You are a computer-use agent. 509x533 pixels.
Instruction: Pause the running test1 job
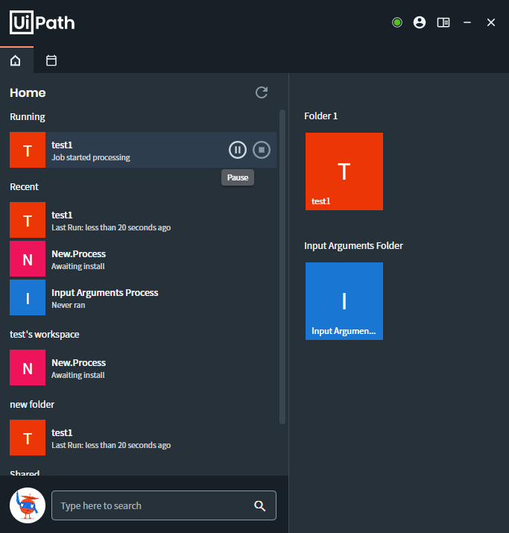click(x=238, y=150)
